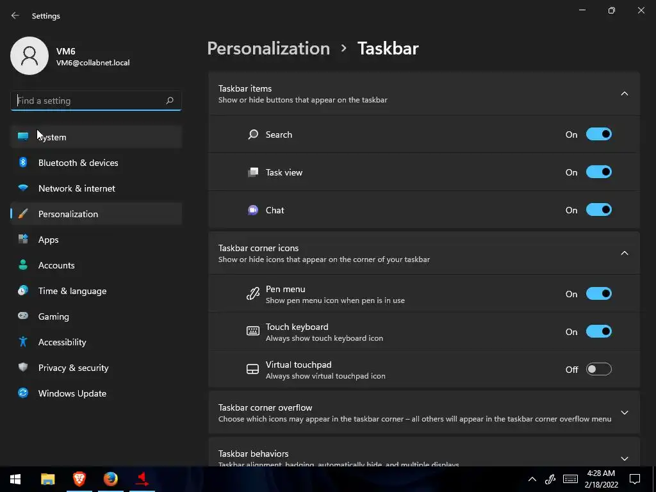Viewport: 656px width, 492px height.
Task: Show hidden icons chevron in system tray
Action: click(532, 479)
